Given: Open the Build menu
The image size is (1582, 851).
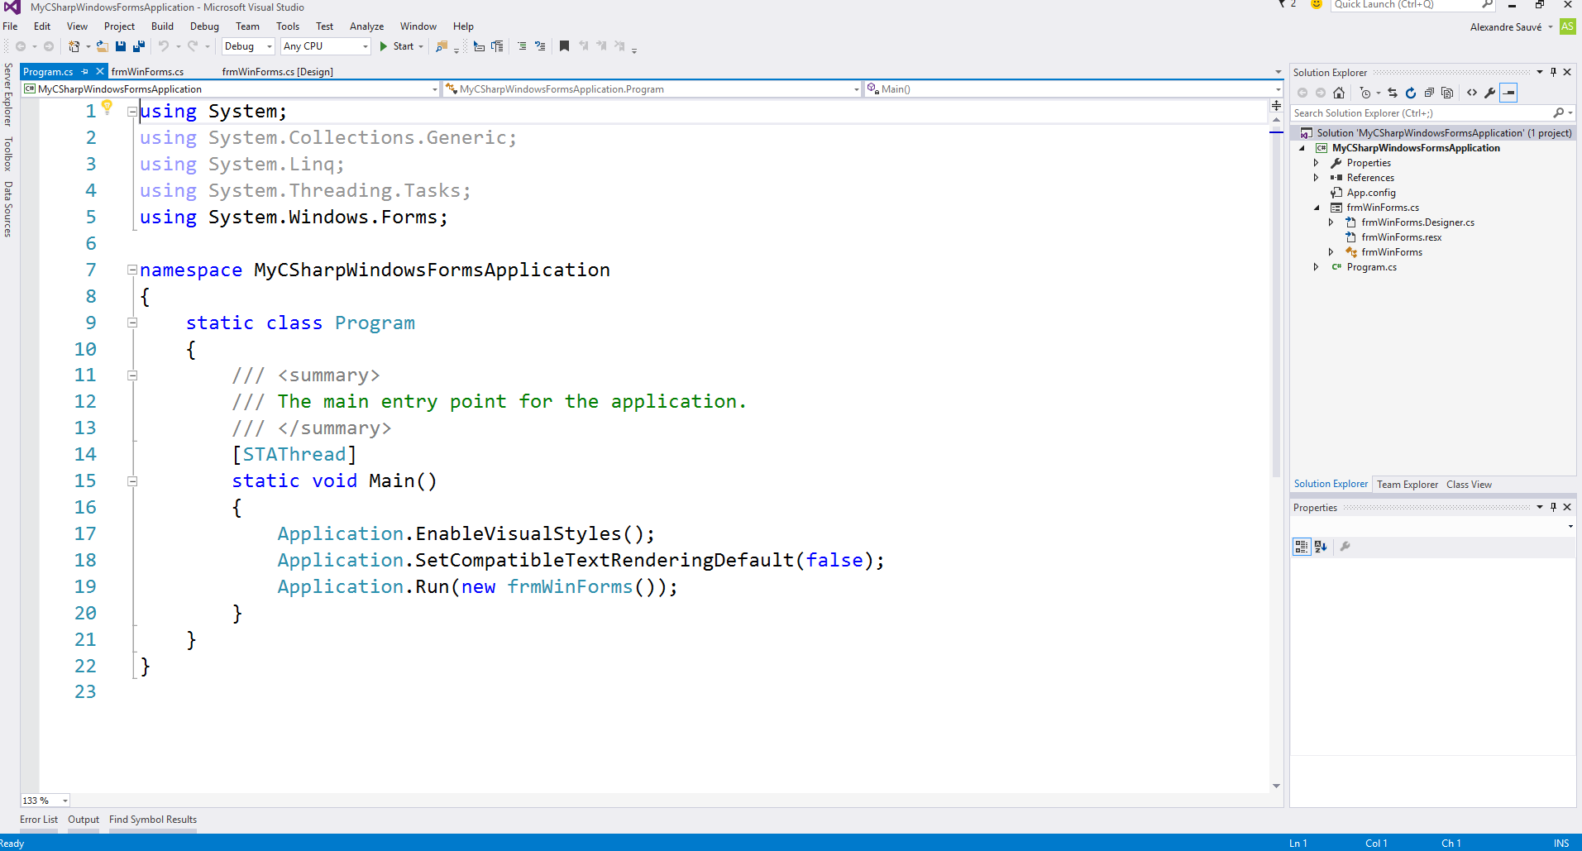Looking at the screenshot, I should (x=162, y=26).
